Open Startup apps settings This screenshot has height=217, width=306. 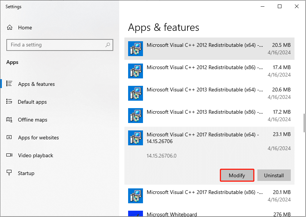(x=60, y=173)
